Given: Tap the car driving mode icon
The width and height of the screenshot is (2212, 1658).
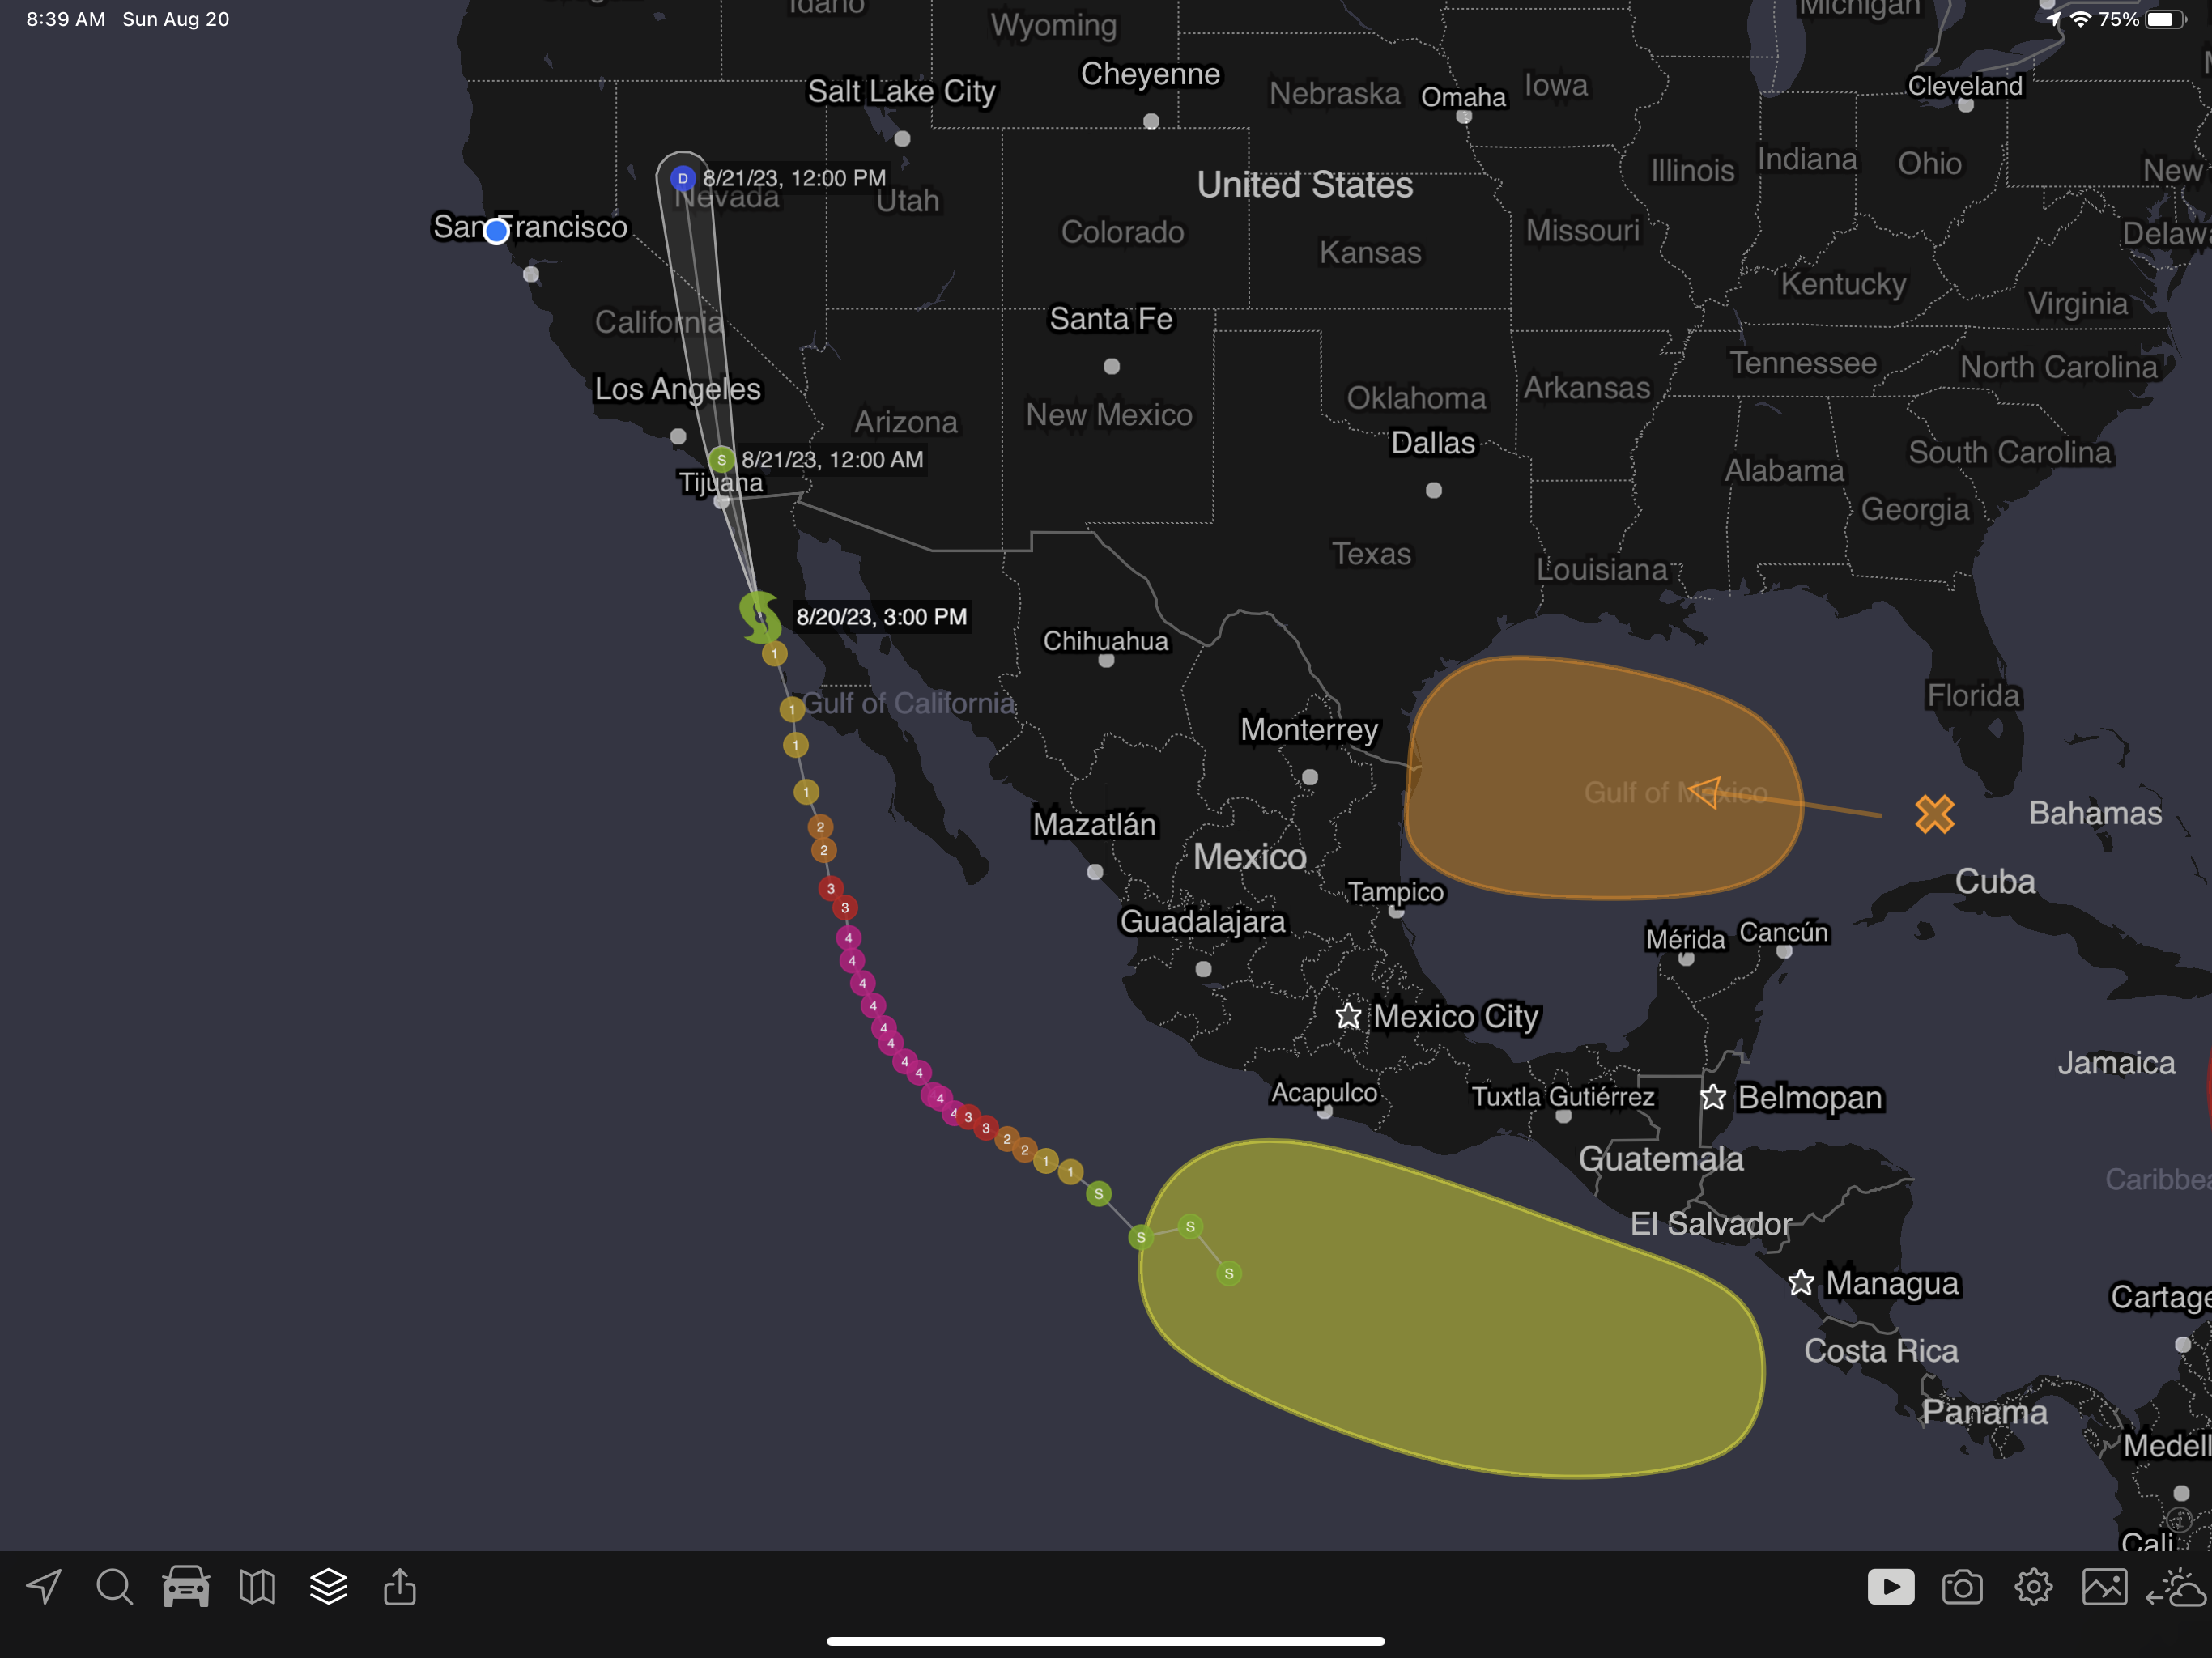Looking at the screenshot, I should click(x=186, y=1586).
